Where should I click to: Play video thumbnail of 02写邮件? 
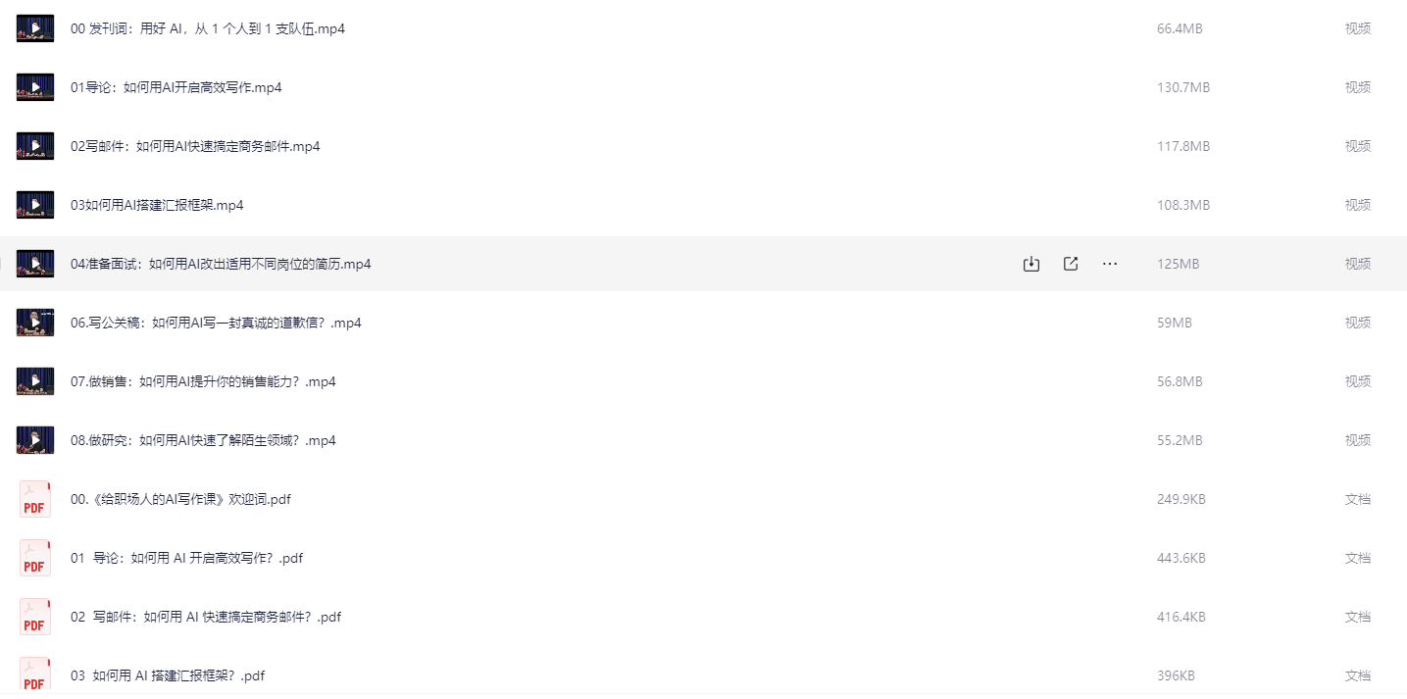35,146
